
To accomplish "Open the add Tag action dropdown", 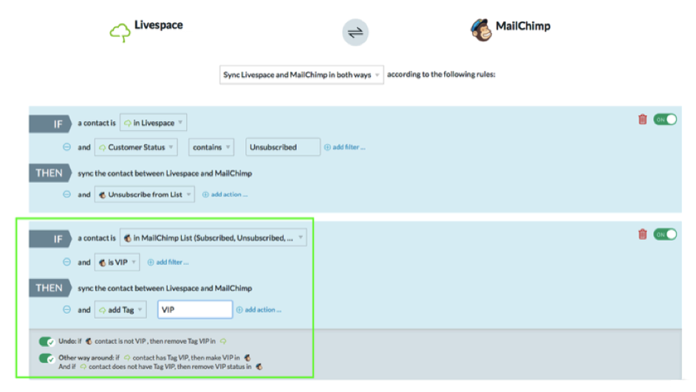I will (x=120, y=310).
